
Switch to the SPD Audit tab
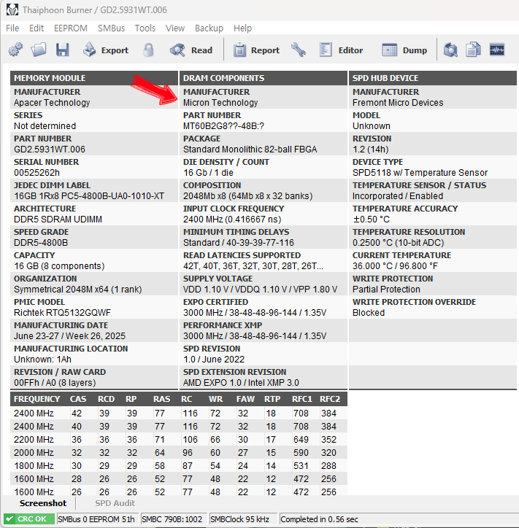[115, 503]
